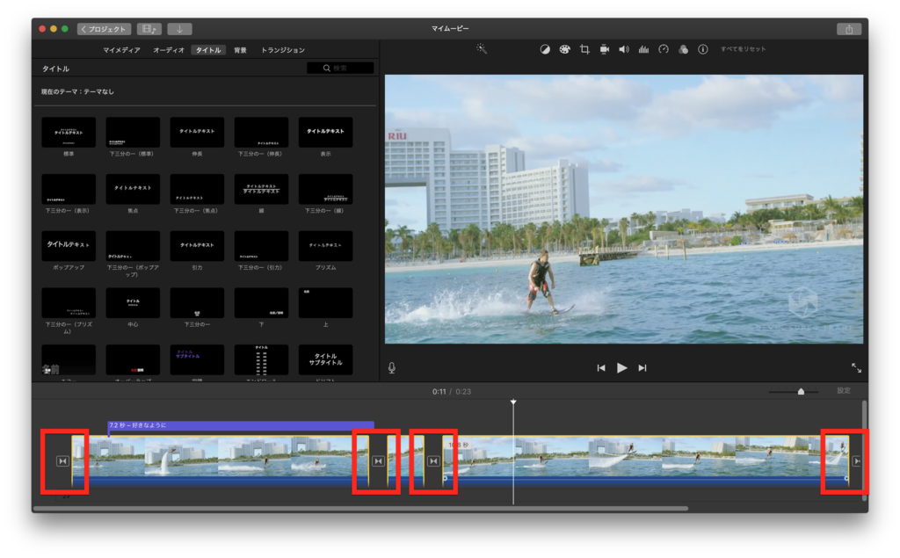Choose the 上 title style
The width and height of the screenshot is (900, 558).
325,303
